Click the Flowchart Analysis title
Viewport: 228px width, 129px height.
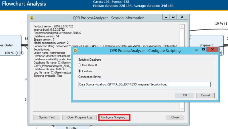click(24, 4)
